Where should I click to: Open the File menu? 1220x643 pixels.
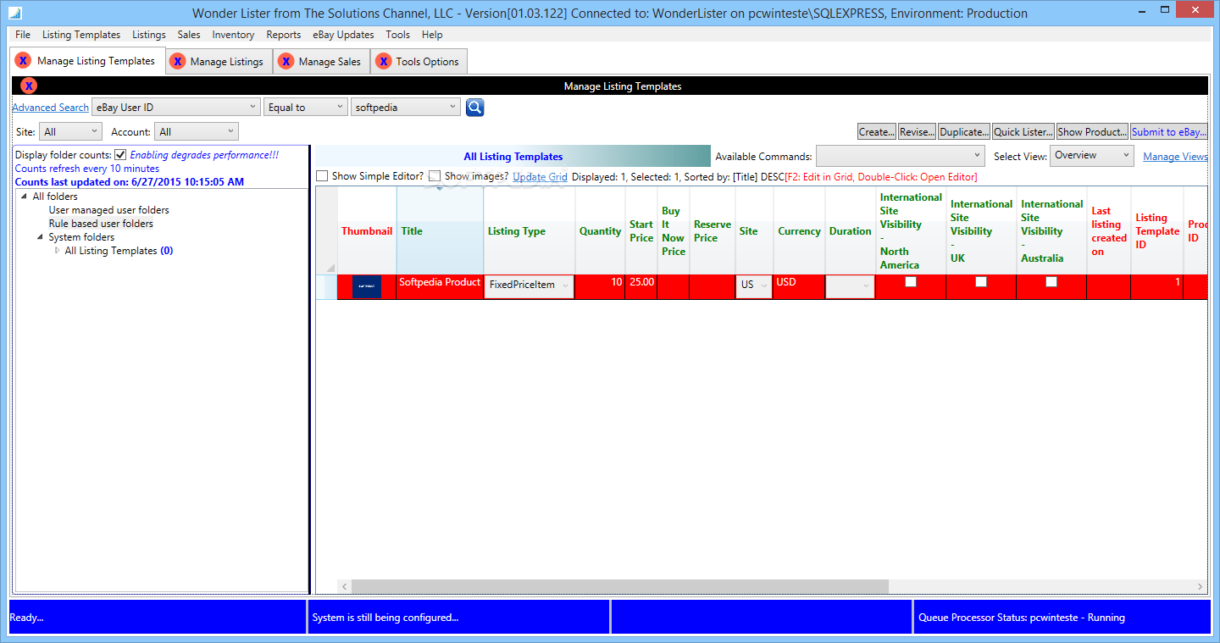coord(23,35)
